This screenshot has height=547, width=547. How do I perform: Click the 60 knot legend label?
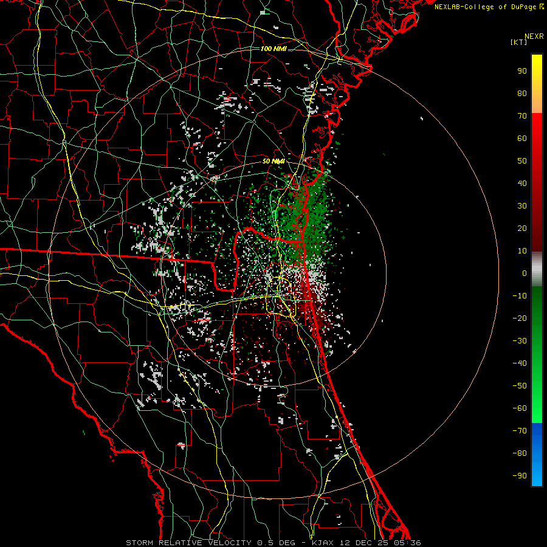click(x=522, y=138)
